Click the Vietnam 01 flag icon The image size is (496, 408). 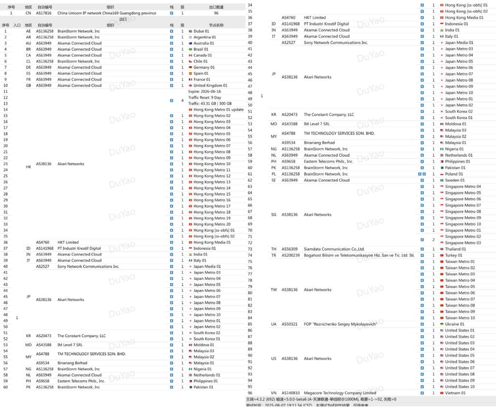(442, 393)
